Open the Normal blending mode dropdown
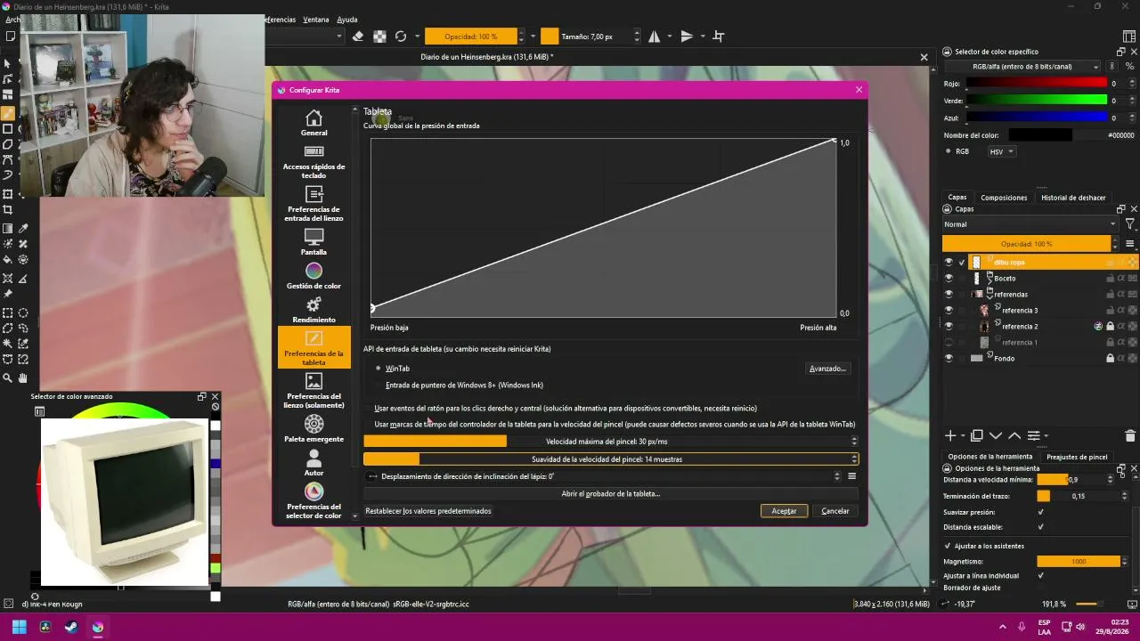The height and width of the screenshot is (641, 1140). pos(1030,224)
